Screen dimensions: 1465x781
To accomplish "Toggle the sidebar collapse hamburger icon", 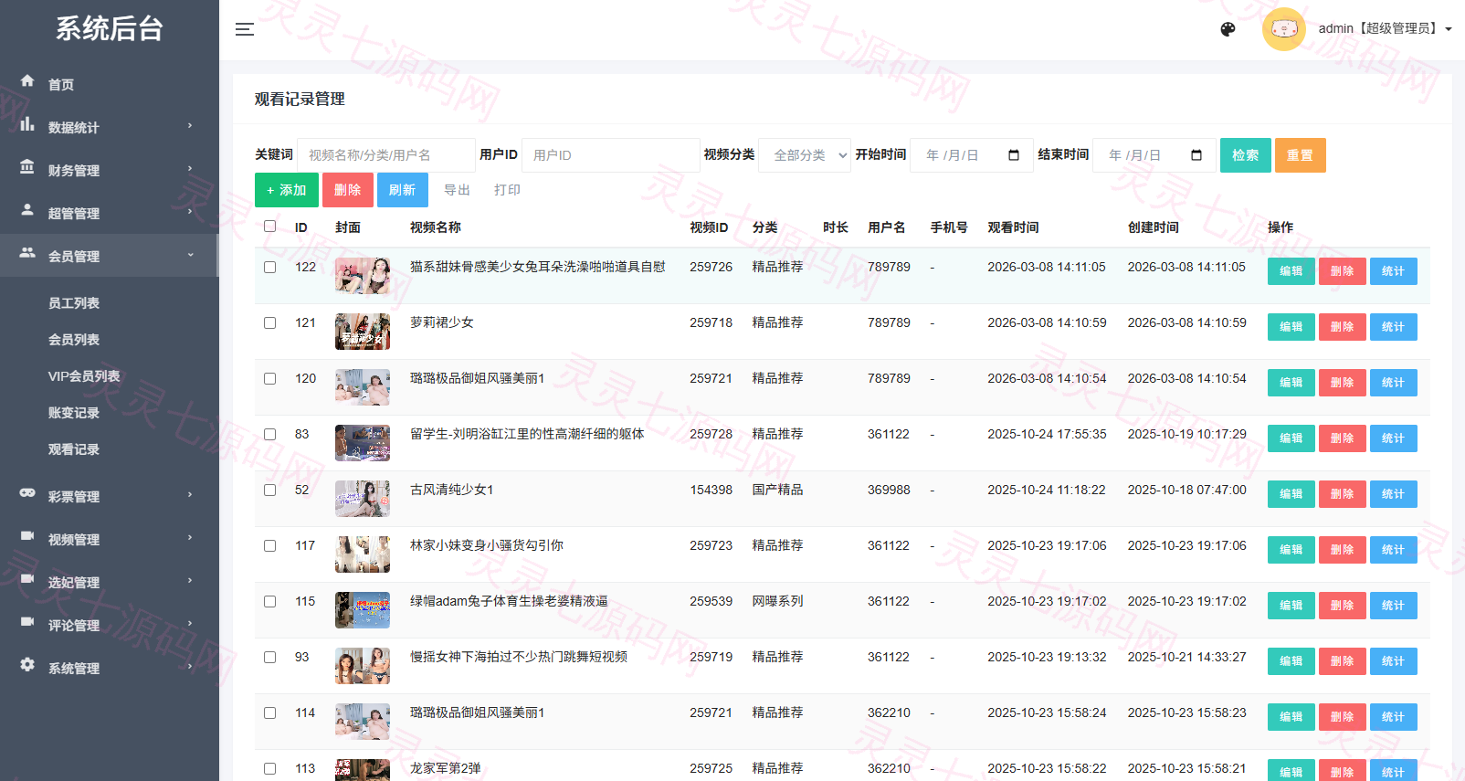I will point(244,29).
